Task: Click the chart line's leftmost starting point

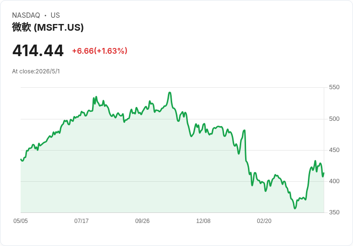Action: pos(21,159)
